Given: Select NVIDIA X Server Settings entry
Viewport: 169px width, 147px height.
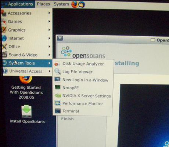Looking at the screenshot, I should (x=83, y=96).
